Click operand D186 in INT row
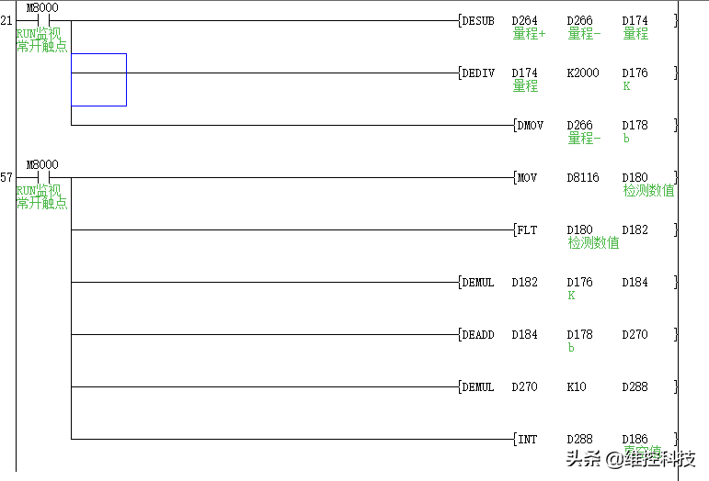Image resolution: width=709 pixels, height=481 pixels. (635, 440)
